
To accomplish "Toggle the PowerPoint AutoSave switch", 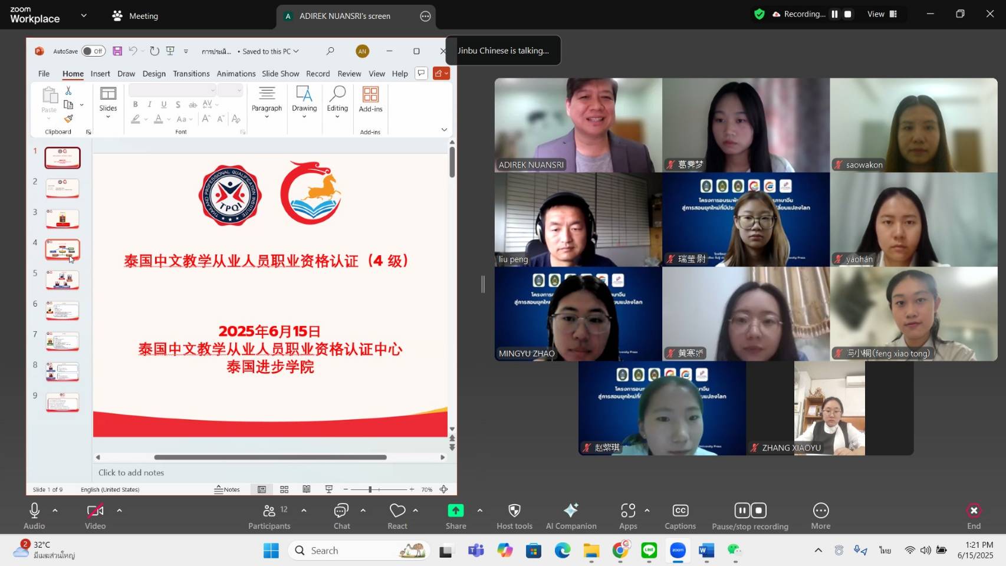I will pyautogui.click(x=93, y=51).
